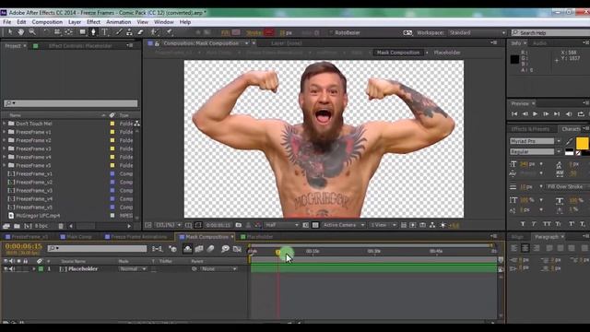Click the new folder icon in Project panel
590x332 pixels.
click(x=17, y=226)
